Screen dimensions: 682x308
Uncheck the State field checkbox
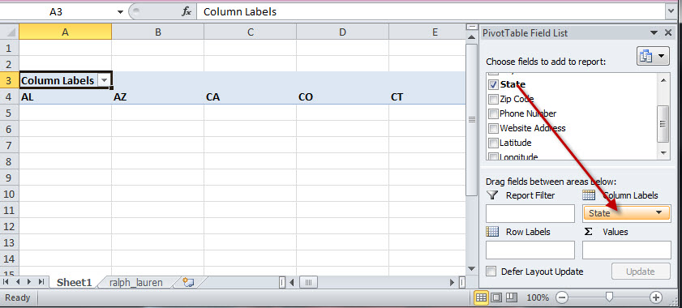point(493,84)
